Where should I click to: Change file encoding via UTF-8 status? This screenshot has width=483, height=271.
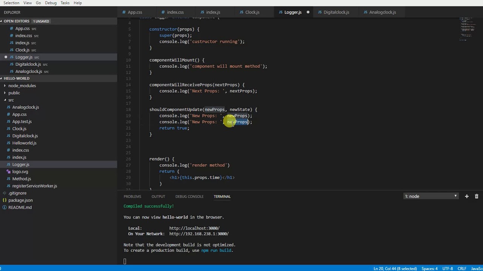tap(448, 268)
